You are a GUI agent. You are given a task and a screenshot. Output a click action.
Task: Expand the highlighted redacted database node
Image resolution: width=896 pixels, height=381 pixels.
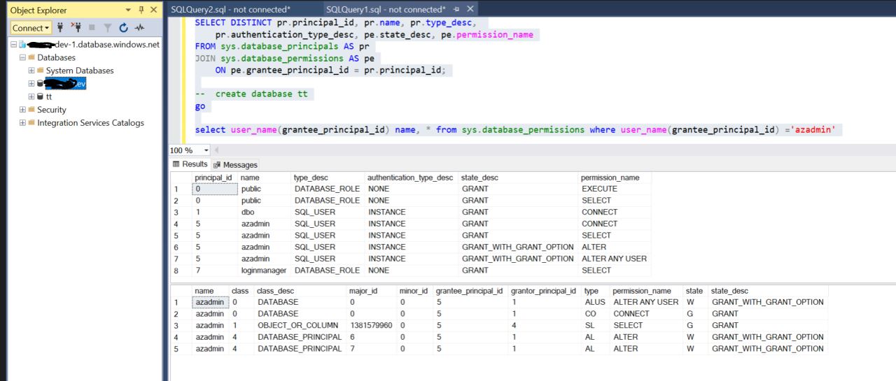(x=31, y=84)
